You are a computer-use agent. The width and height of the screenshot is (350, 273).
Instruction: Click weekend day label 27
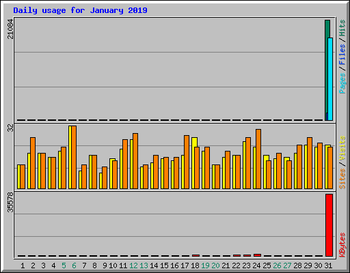click(x=287, y=265)
